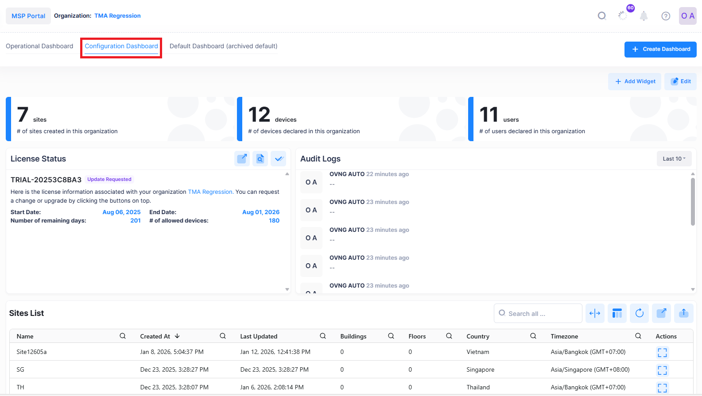702x396 pixels.
Task: Click the upload icon in Sites List
Action: click(683, 313)
